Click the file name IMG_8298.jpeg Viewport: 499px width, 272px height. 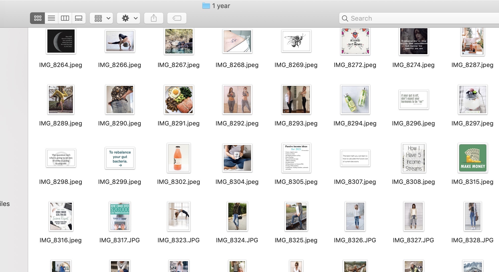pyautogui.click(x=60, y=182)
